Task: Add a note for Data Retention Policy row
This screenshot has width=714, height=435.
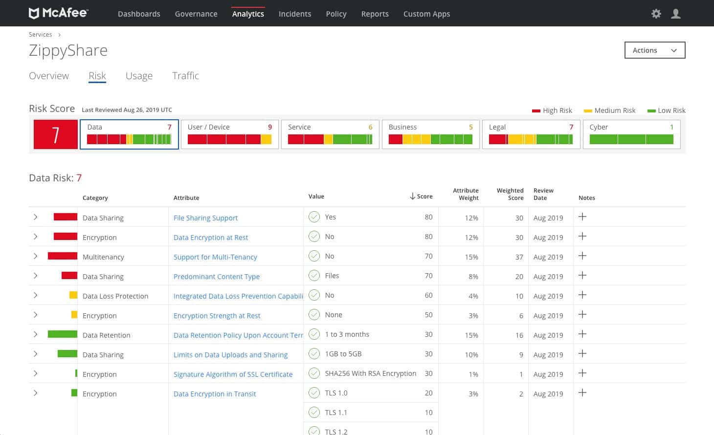Action: pos(582,334)
